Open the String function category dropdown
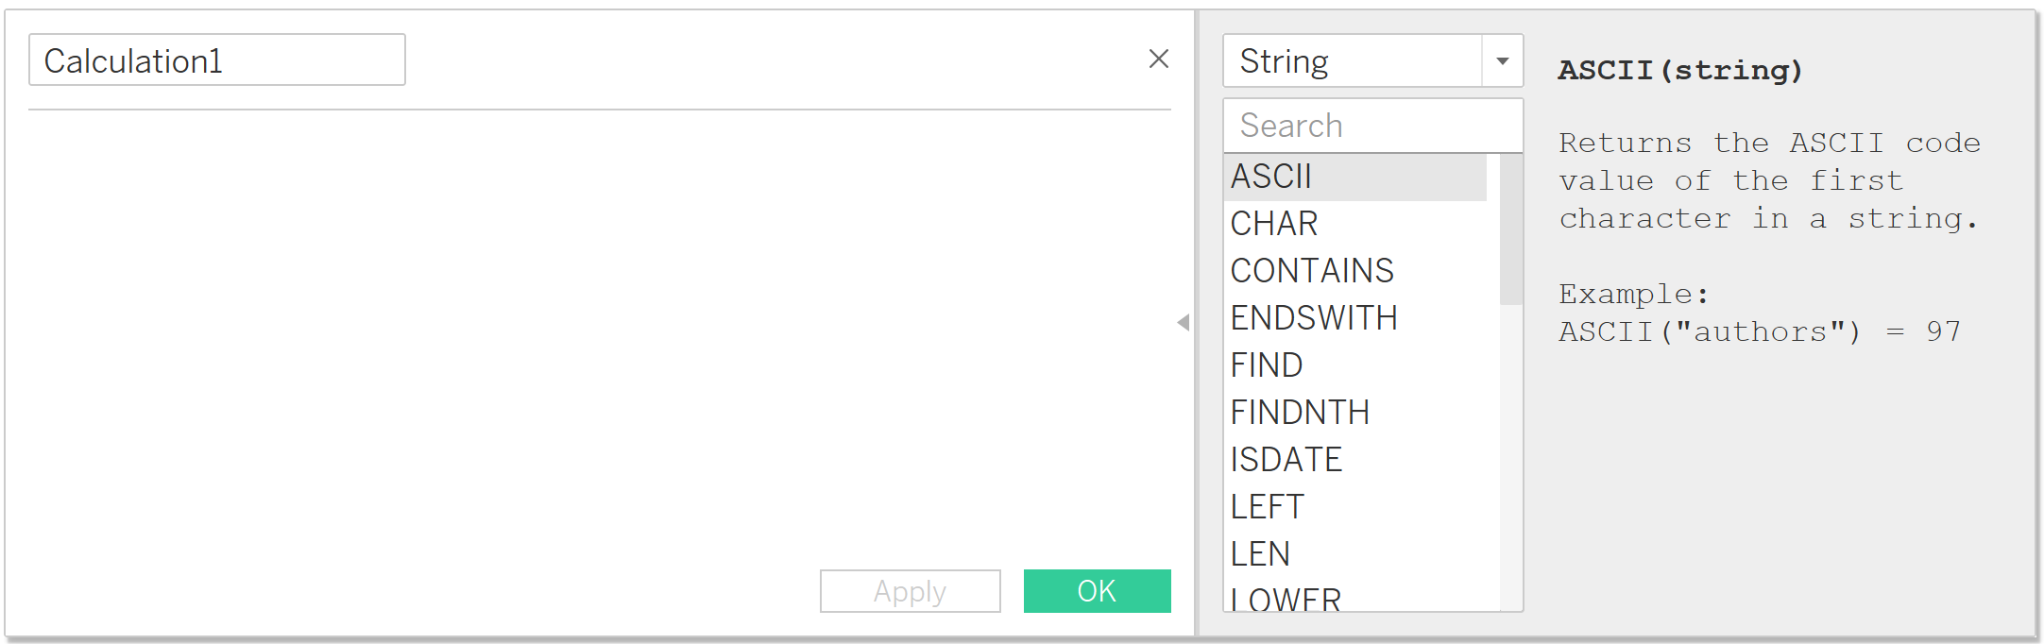 pos(1502,61)
